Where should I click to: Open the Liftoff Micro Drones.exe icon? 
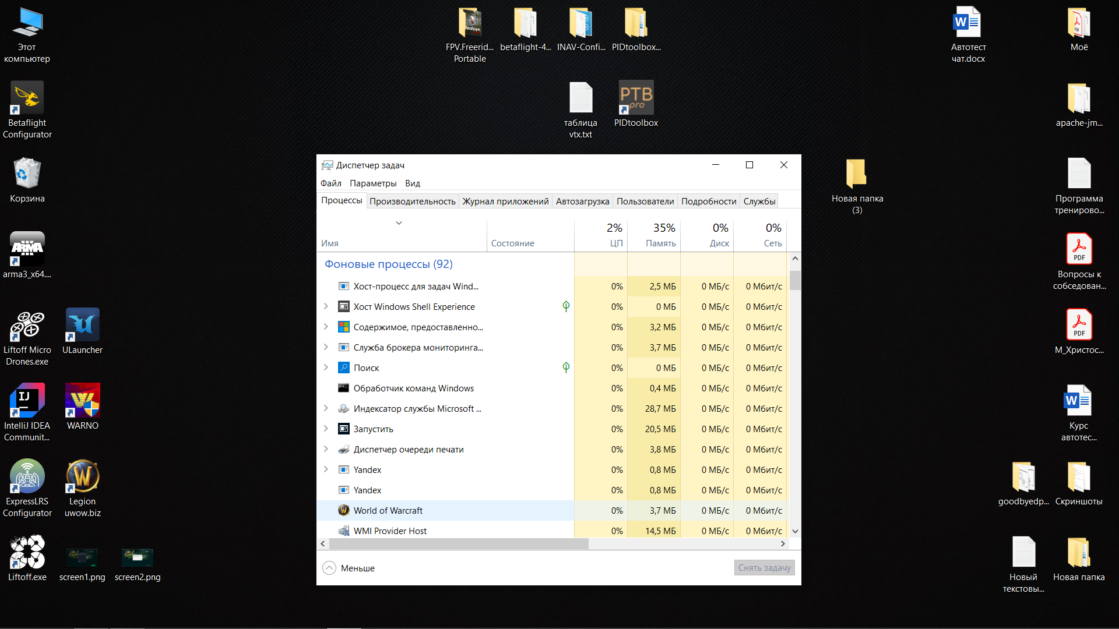(x=27, y=325)
